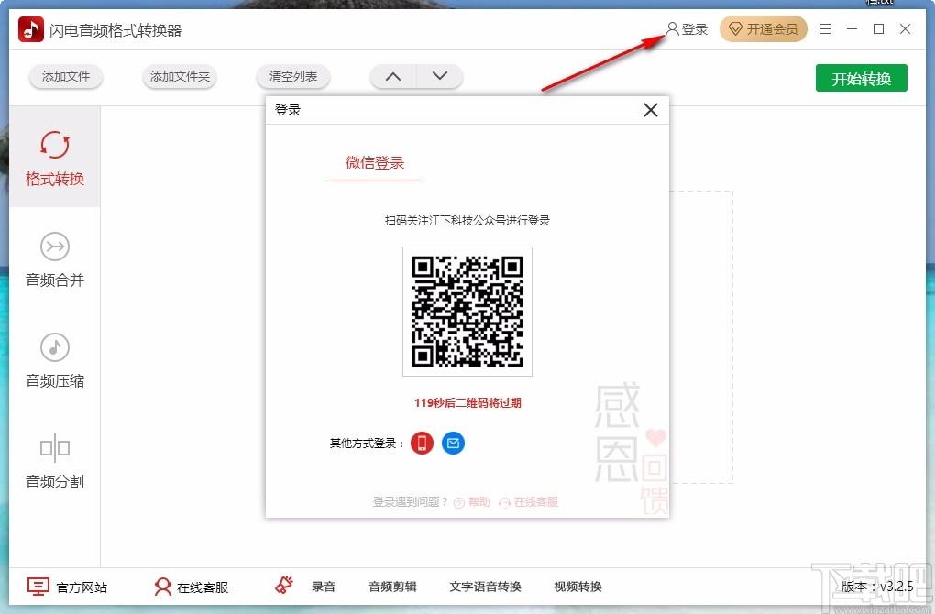935x614 pixels.
Task: Open 音频剪辑 audio editing link
Action: click(392, 587)
